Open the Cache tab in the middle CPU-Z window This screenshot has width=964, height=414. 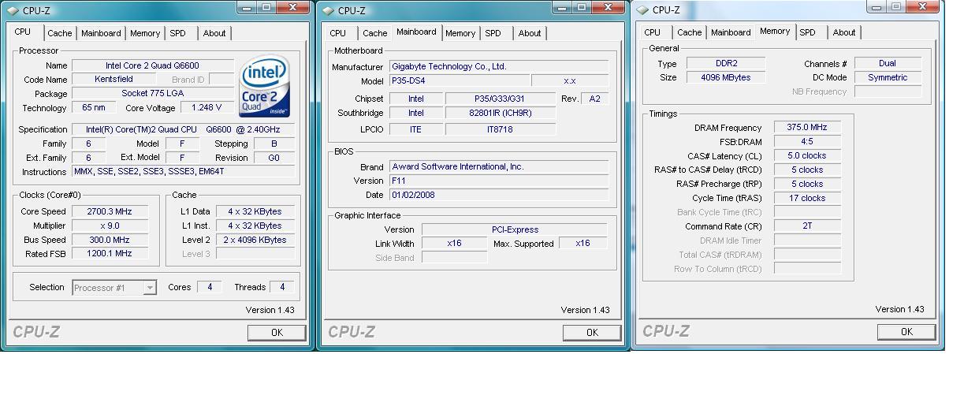pyautogui.click(x=375, y=33)
